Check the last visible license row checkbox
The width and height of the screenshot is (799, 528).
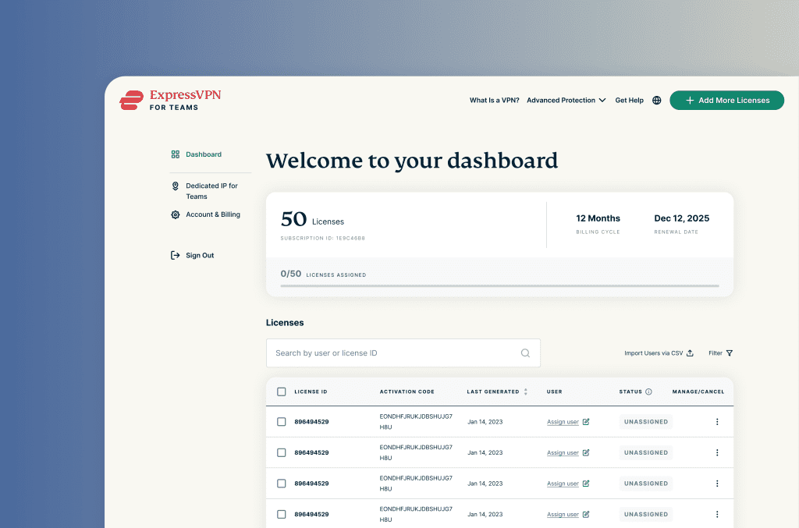(282, 514)
